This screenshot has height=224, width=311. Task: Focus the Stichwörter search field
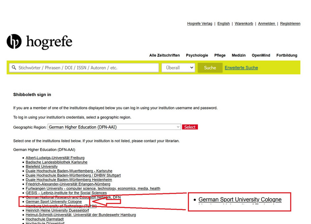(84, 68)
